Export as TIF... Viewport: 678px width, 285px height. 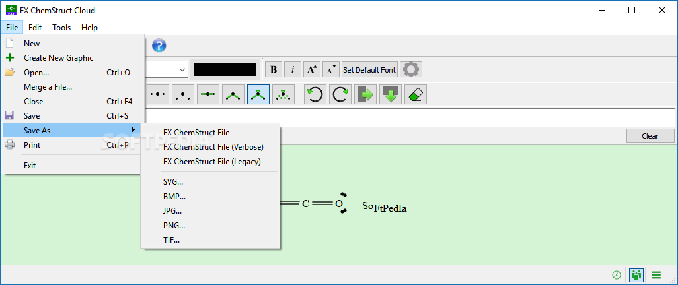coord(211,240)
